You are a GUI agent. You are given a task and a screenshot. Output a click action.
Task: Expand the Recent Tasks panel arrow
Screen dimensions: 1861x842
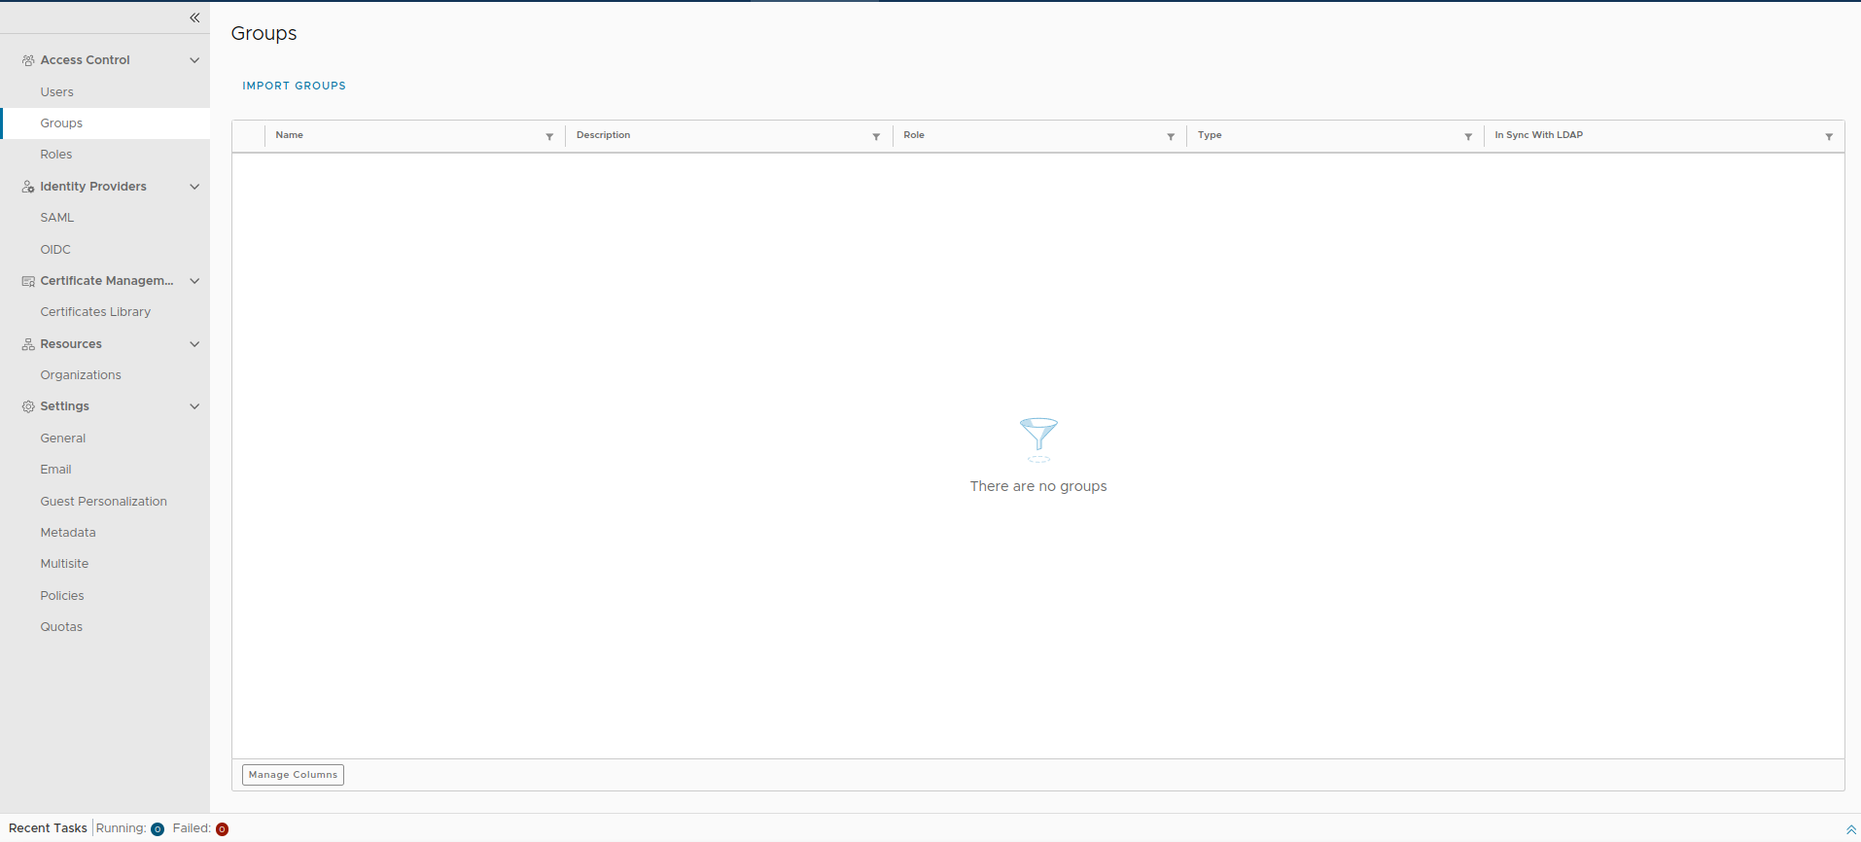[1850, 829]
